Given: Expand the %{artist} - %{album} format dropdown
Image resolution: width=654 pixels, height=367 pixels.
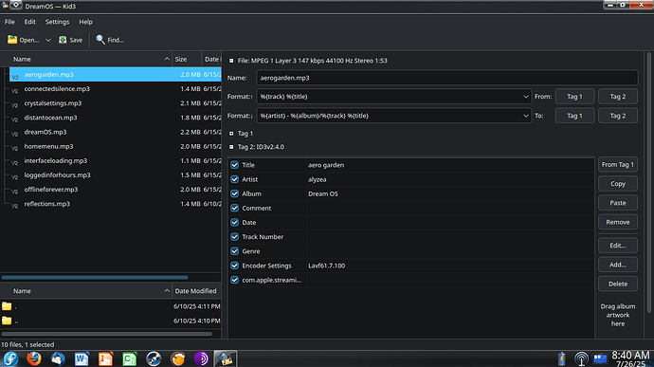Looking at the screenshot, I should (525, 116).
